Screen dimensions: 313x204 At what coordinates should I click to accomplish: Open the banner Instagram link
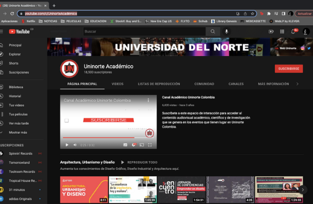303,48
